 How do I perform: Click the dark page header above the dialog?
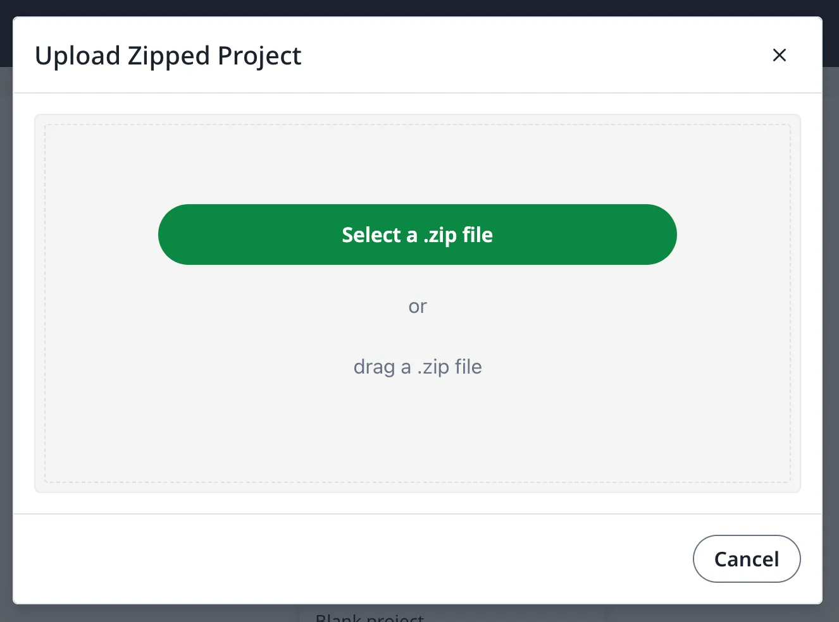418,8
